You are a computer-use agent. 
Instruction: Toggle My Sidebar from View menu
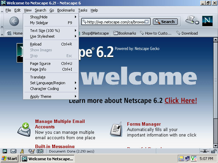(51, 23)
